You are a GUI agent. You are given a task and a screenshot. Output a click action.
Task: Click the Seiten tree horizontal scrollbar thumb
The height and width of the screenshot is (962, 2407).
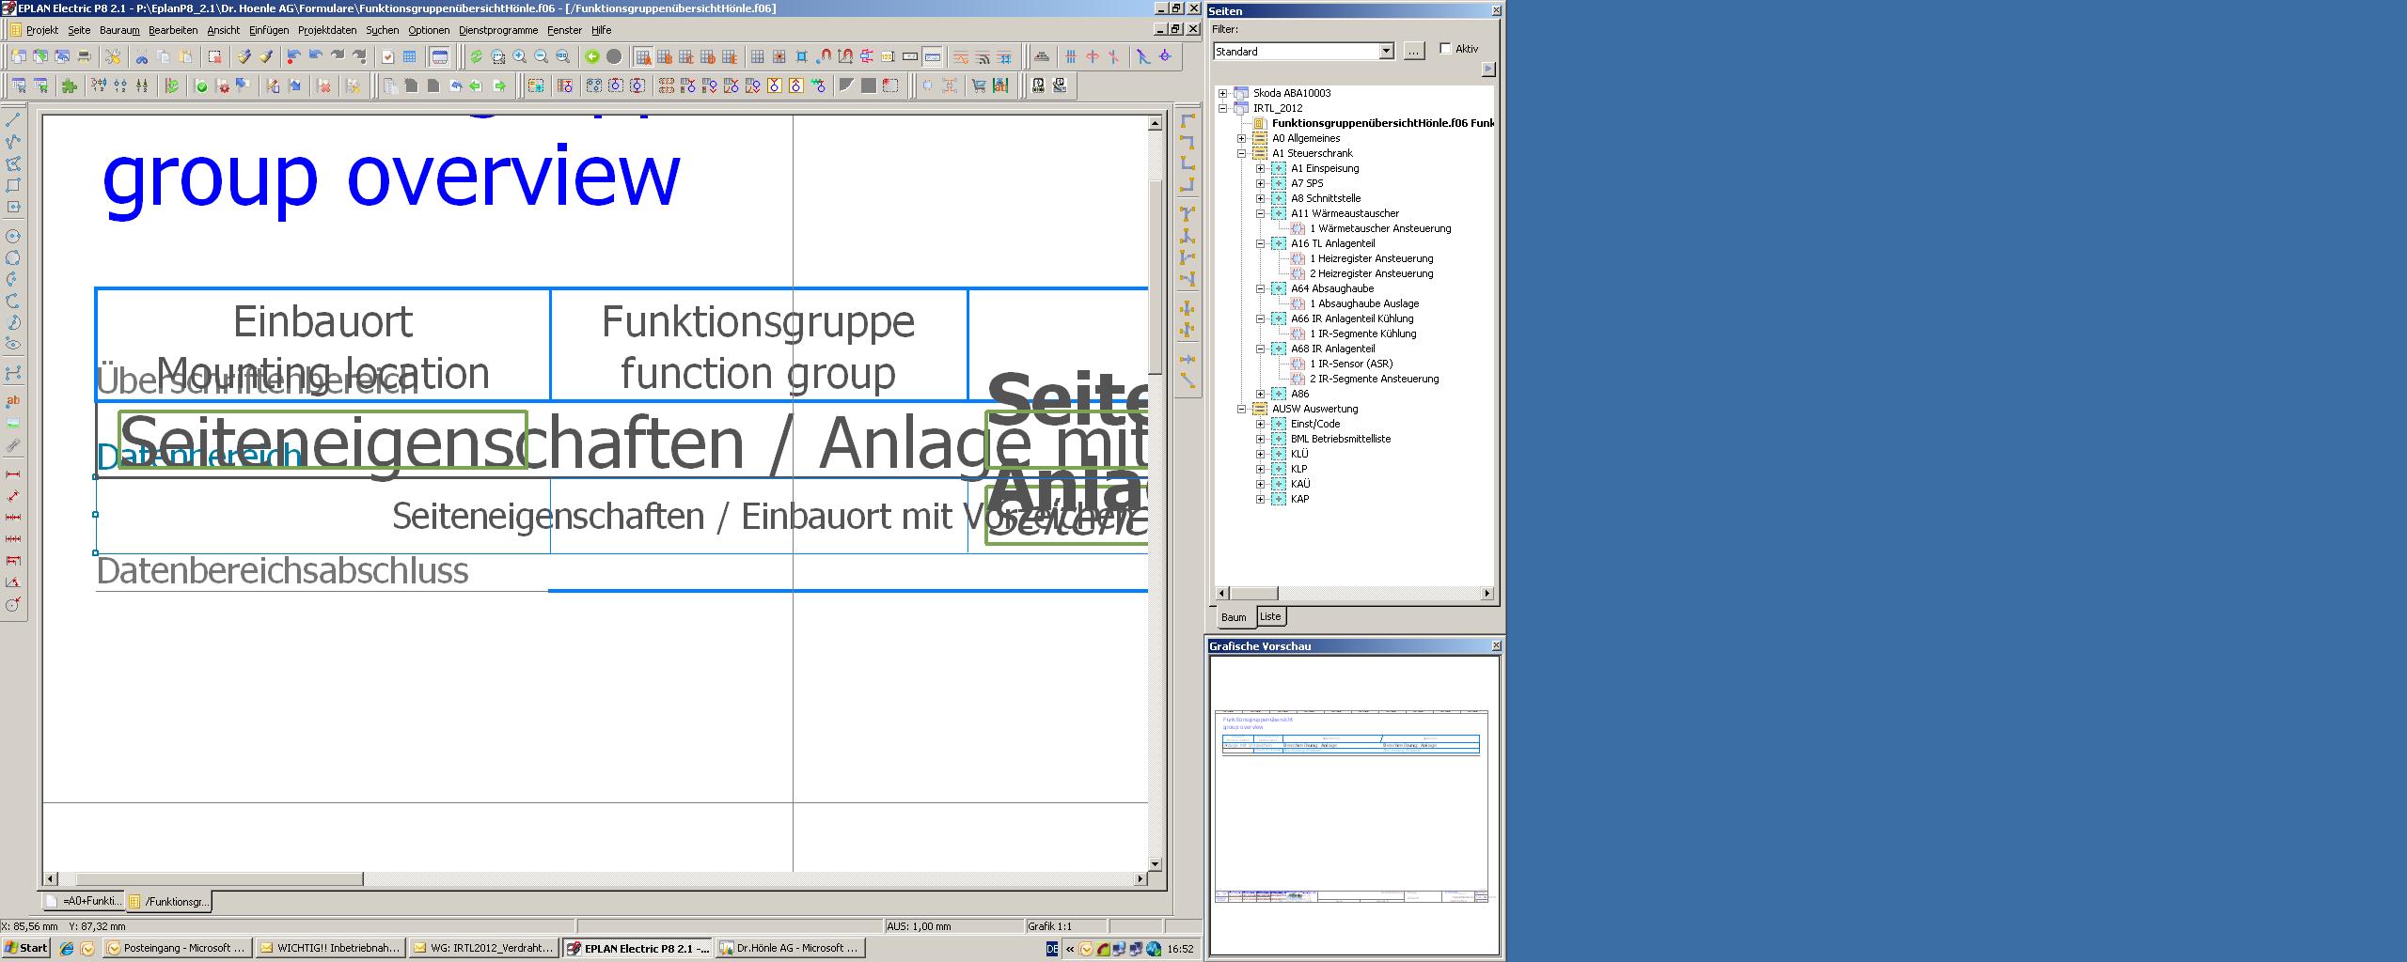[1253, 593]
